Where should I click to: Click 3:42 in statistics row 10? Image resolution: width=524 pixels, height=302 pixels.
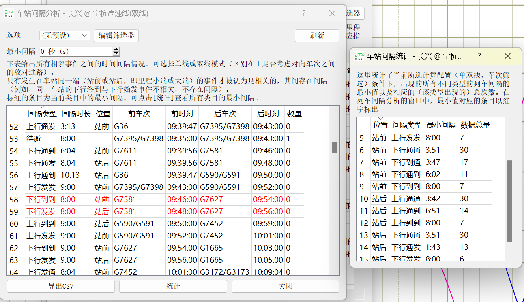pos(442,199)
